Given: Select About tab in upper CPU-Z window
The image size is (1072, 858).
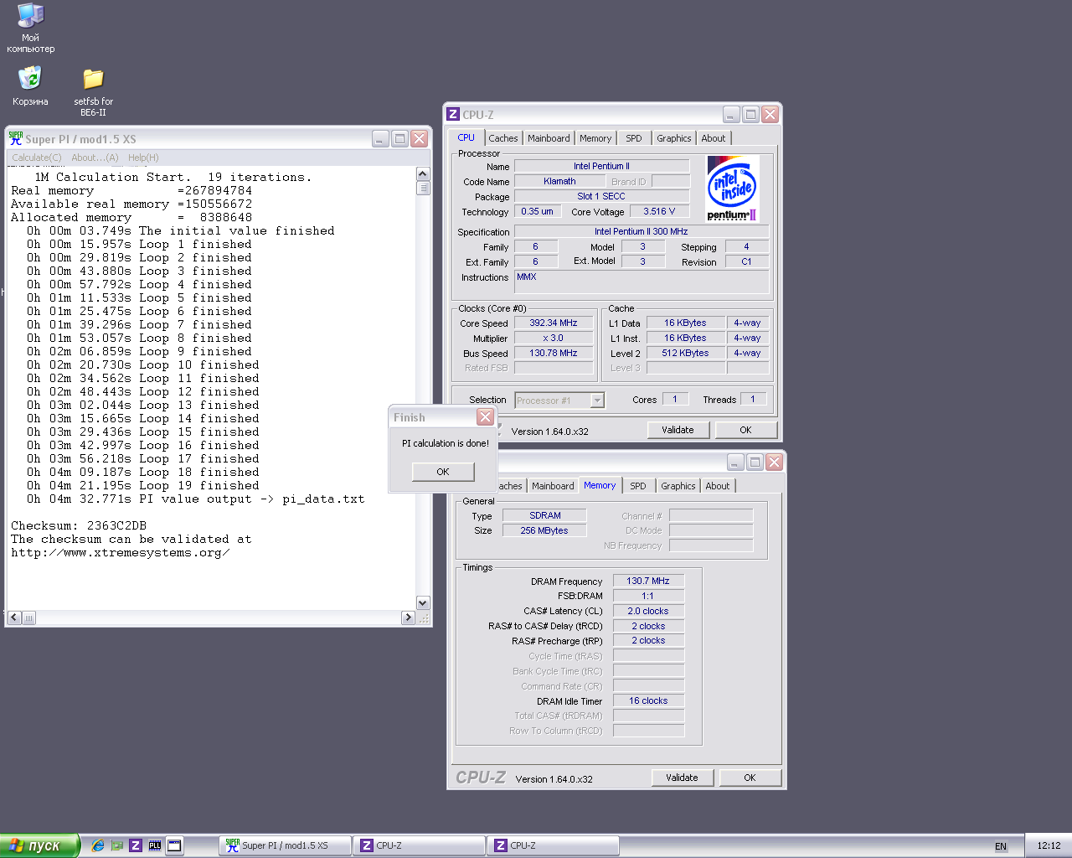Looking at the screenshot, I should [x=714, y=138].
